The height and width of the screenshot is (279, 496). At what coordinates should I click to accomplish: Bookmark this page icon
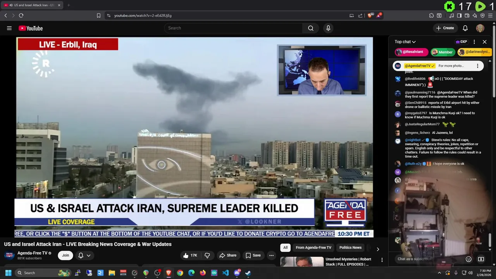pos(98,15)
